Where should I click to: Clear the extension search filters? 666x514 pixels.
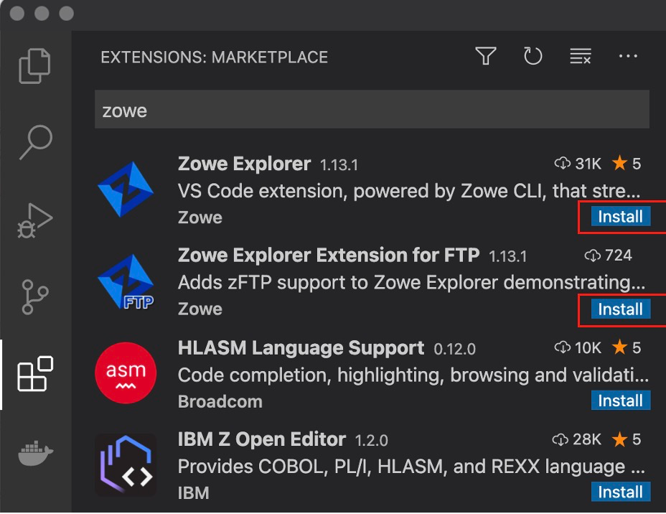581,56
